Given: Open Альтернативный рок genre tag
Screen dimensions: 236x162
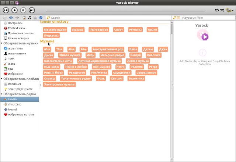Looking at the screenshot, I should [108, 49].
